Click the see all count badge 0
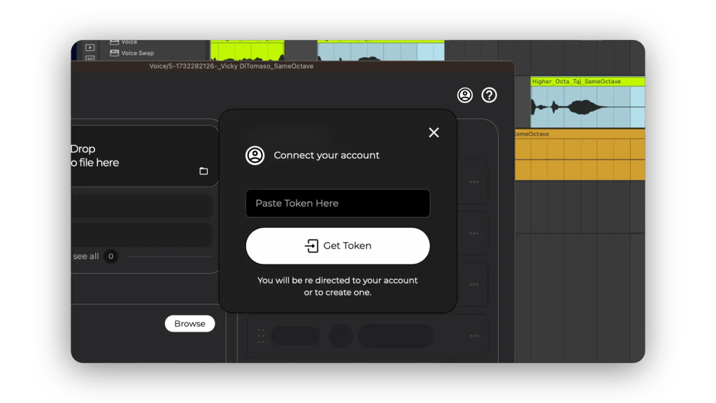The height and width of the screenshot is (403, 716). [110, 256]
